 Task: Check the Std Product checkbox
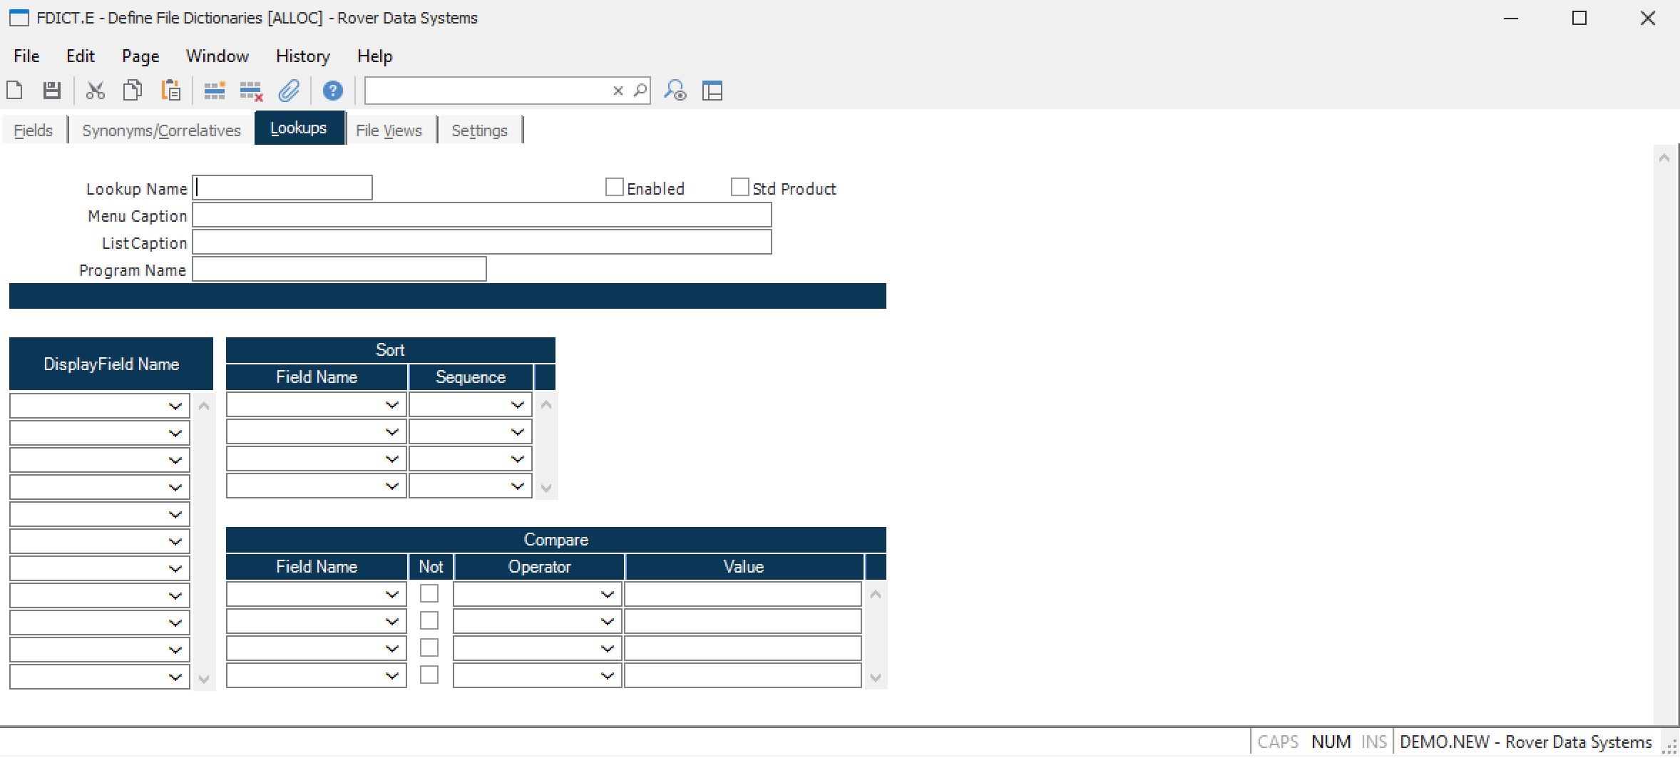pos(739,188)
